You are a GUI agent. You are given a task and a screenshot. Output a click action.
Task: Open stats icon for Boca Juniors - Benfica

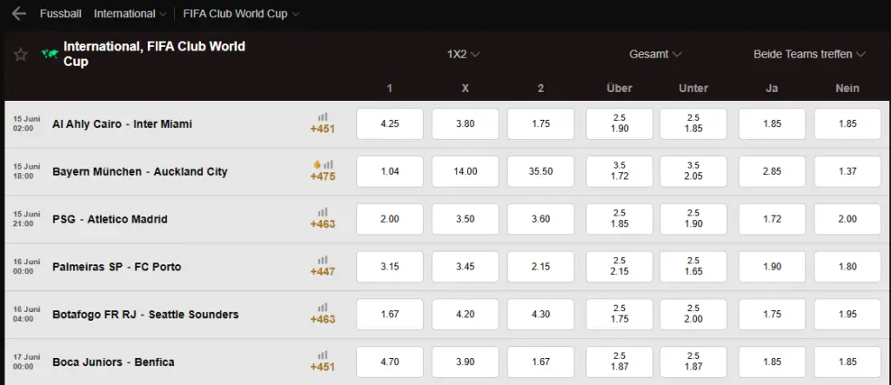tap(323, 355)
